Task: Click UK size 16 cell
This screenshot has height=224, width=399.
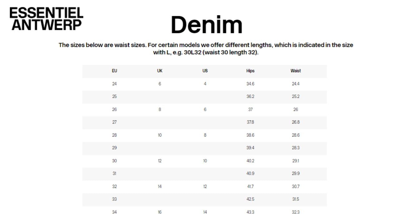Action: tap(160, 212)
